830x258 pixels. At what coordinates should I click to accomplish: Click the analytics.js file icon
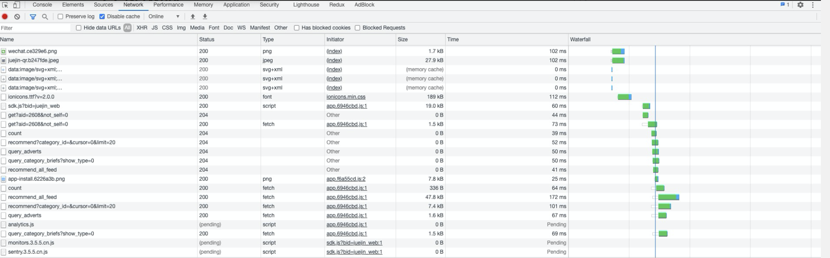tap(3, 225)
